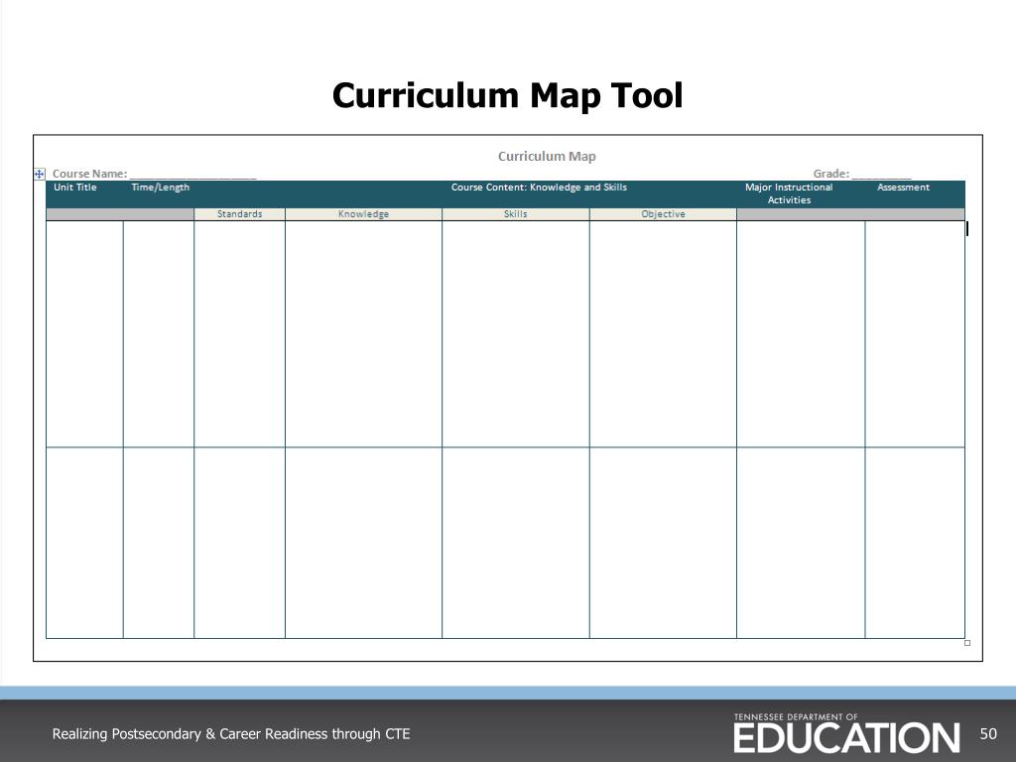This screenshot has height=762, width=1016.
Task: Click the Major Instructional Activities header
Action: [789, 193]
